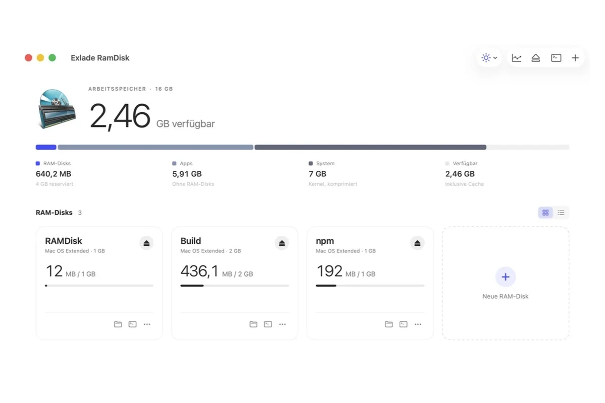
Task: Click the blue RAM-Disks segment of memory bar
Action: 46,147
